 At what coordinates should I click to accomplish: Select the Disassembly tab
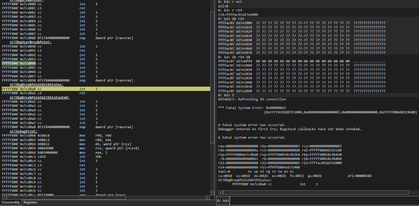click(x=11, y=203)
